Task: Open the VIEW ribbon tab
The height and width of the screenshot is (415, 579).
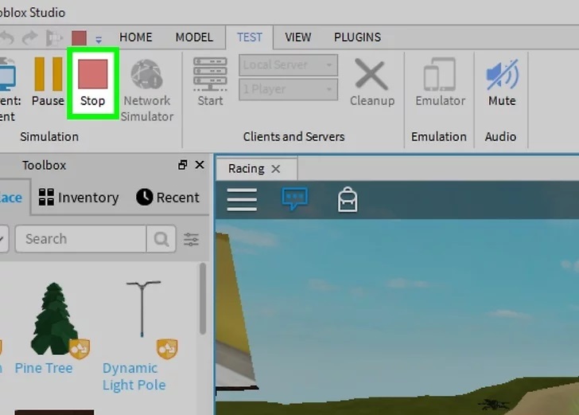Action: (x=297, y=37)
